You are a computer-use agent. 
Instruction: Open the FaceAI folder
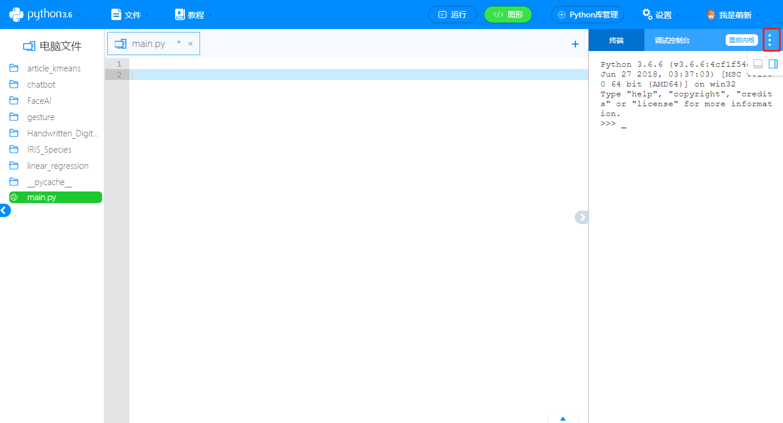(x=39, y=101)
